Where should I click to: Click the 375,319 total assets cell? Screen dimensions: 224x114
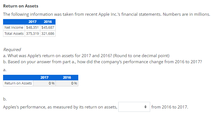(32, 33)
